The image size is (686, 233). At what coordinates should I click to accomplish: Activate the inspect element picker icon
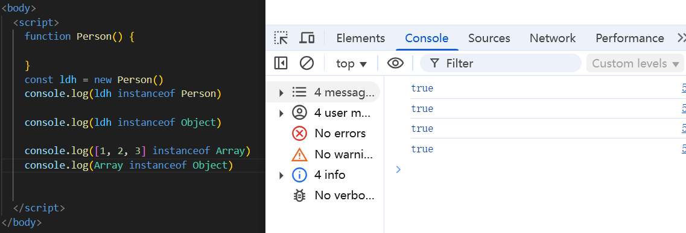[x=281, y=38]
